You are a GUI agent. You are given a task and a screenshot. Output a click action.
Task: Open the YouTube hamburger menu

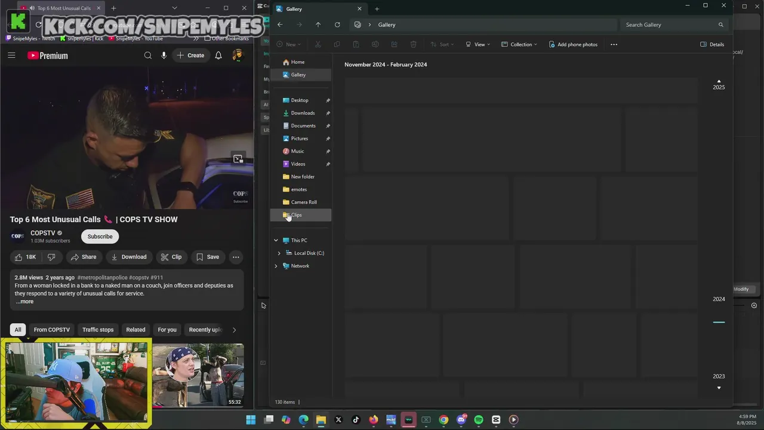point(11,56)
